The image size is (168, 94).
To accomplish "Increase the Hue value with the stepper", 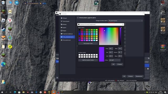I will (112, 48).
